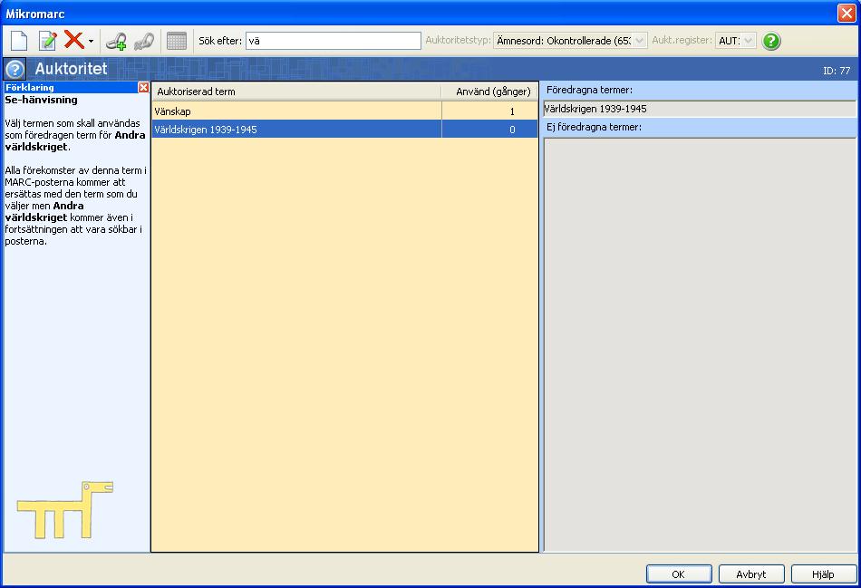Click usage count 1 in Vänskap row

coord(512,111)
